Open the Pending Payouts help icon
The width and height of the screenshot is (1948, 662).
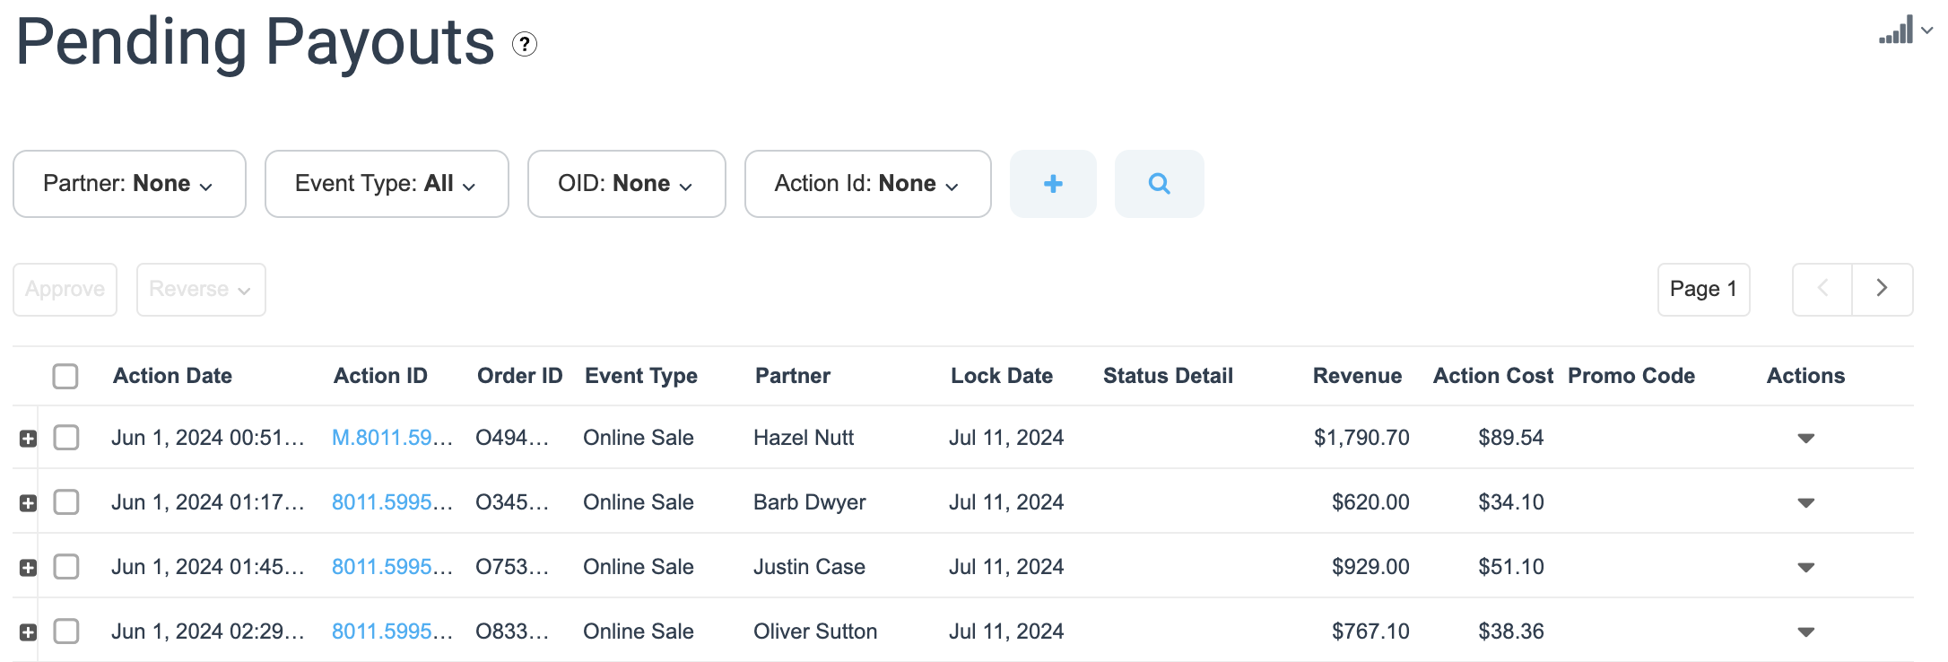(x=525, y=44)
